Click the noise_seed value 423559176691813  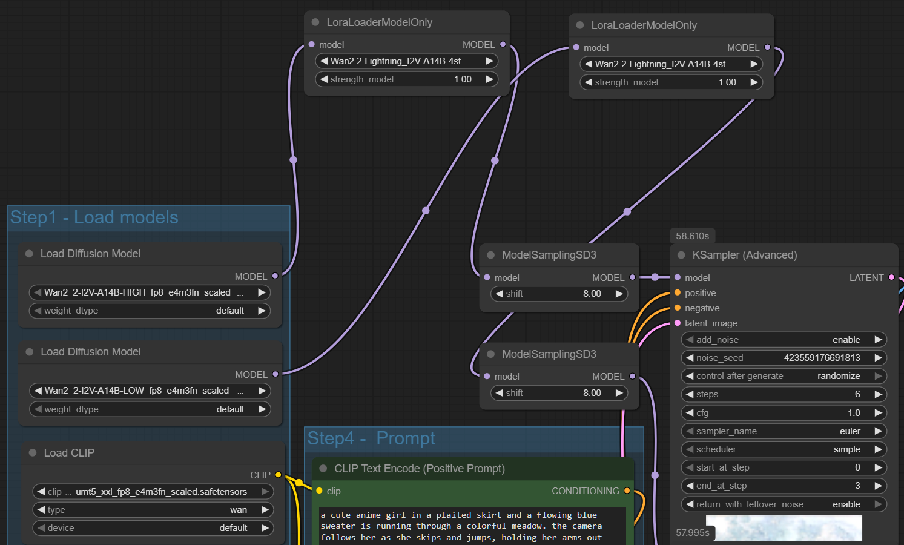coord(822,358)
